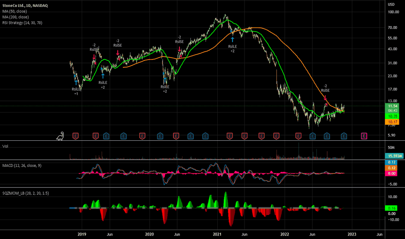Click the 17.00 price axis label
The width and height of the screenshot is (405, 239).
pos(392,89)
